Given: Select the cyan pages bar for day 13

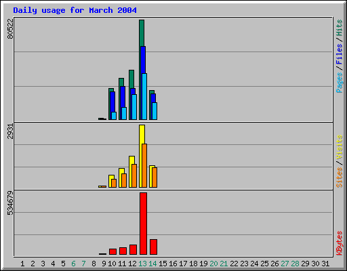Looking at the screenshot, I should tap(144, 96).
